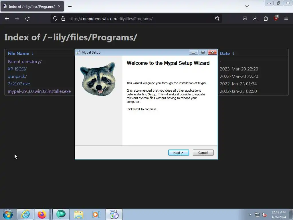Download mypal-29.3.0.win32.installer.exe
This screenshot has height=220, width=293.
coord(39,91)
